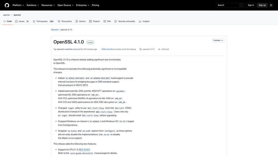The image size is (278, 156).
Task: Go to the openssl organization link
Action: (x=6, y=15)
